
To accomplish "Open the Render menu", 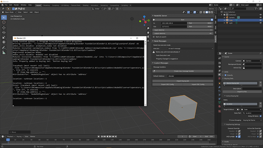I will coord(16,5).
